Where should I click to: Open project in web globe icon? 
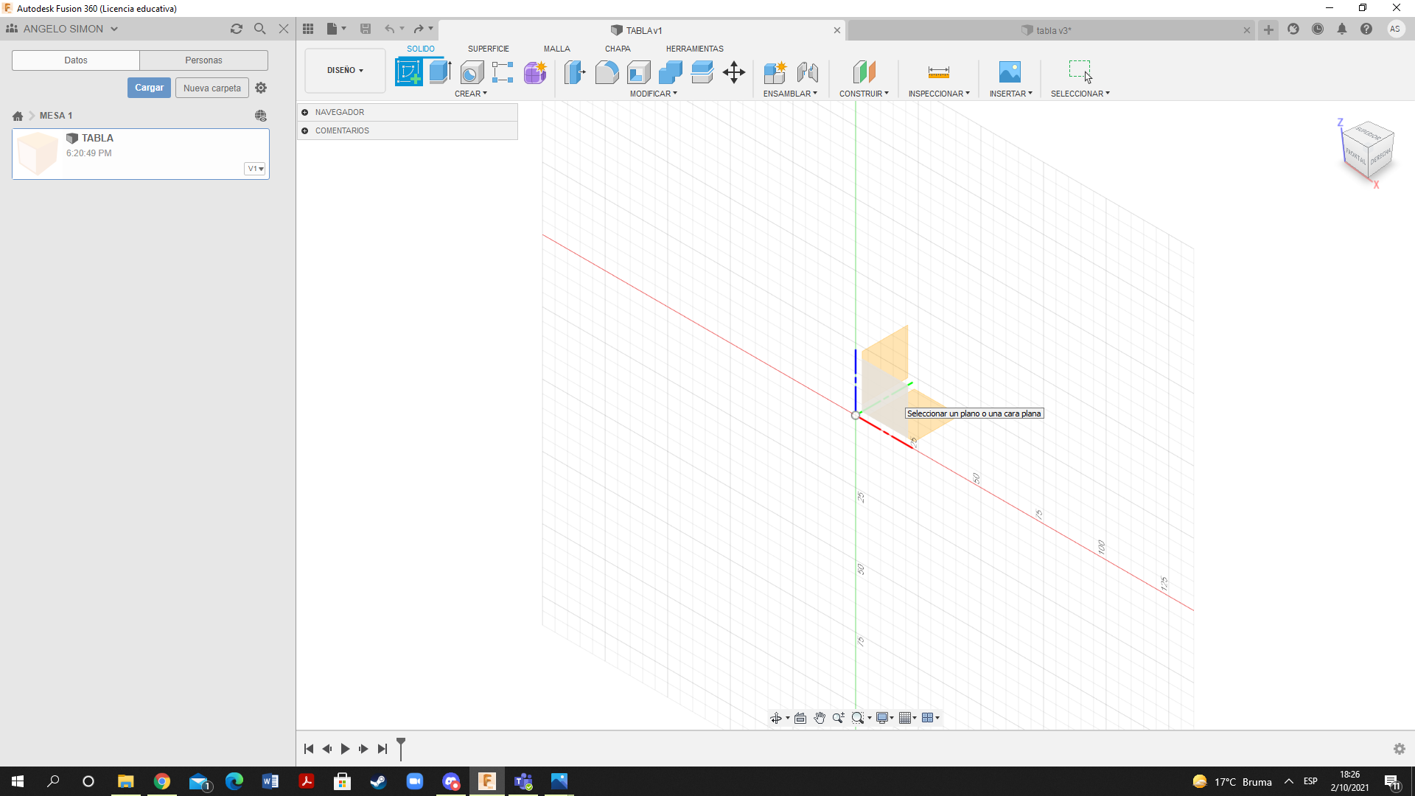click(x=261, y=116)
